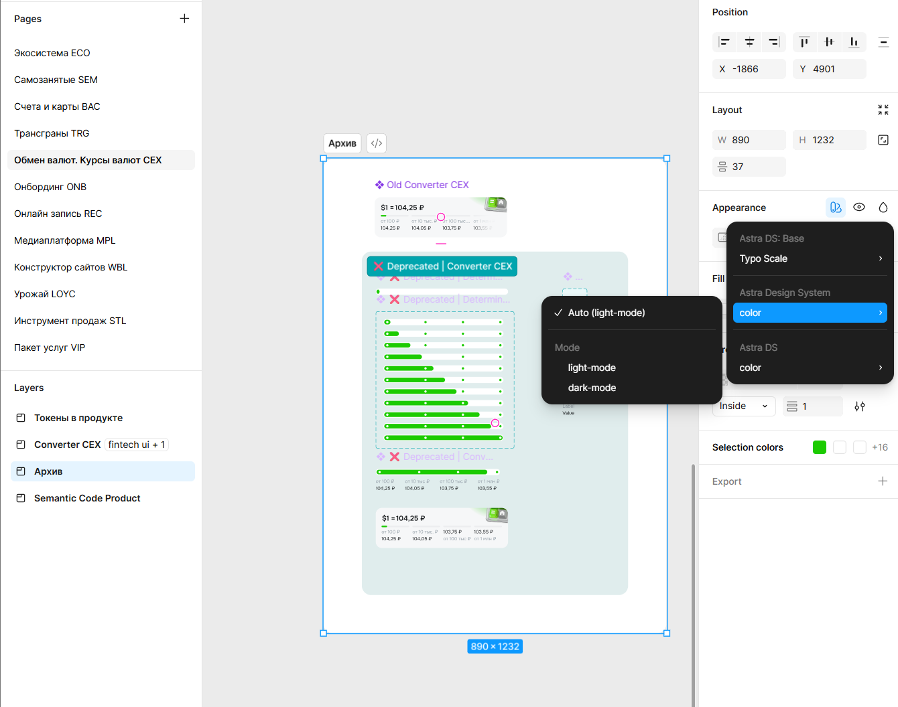Click the opacity droplet icon in Appearance
Image resolution: width=898 pixels, height=707 pixels.
click(883, 208)
